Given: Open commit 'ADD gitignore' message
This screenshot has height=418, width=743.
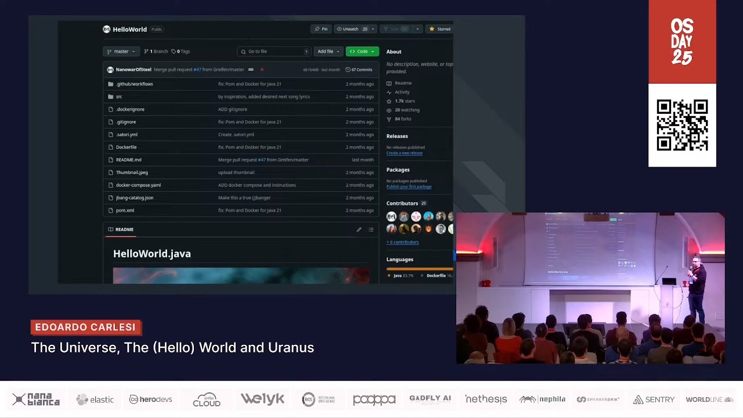Looking at the screenshot, I should [232, 109].
